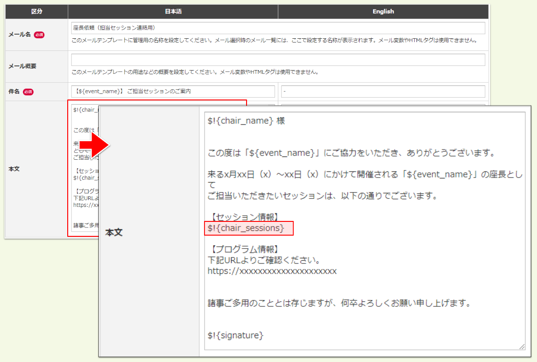
Task: Click the help text under メール名 field
Action: [x=274, y=41]
